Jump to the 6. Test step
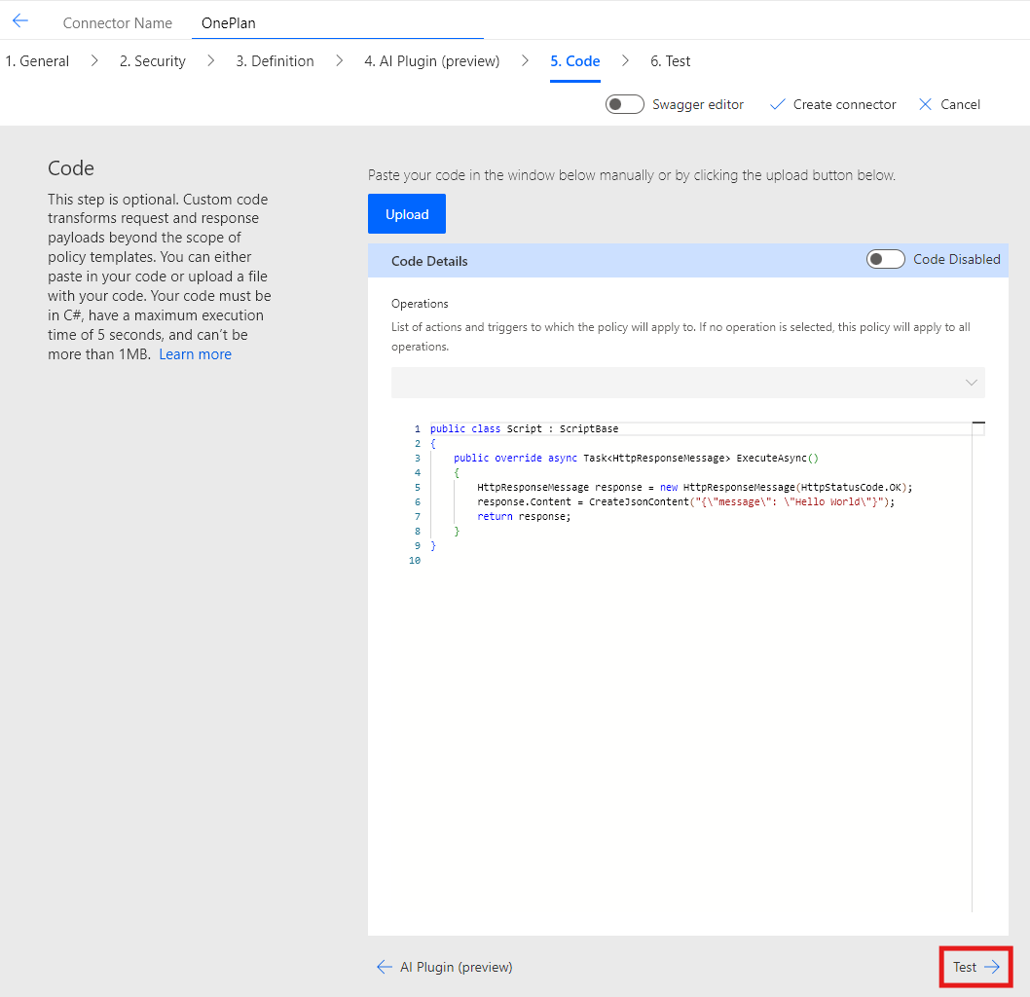This screenshot has height=997, width=1030. 670,61
